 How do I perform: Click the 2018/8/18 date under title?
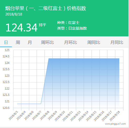tap(14, 14)
